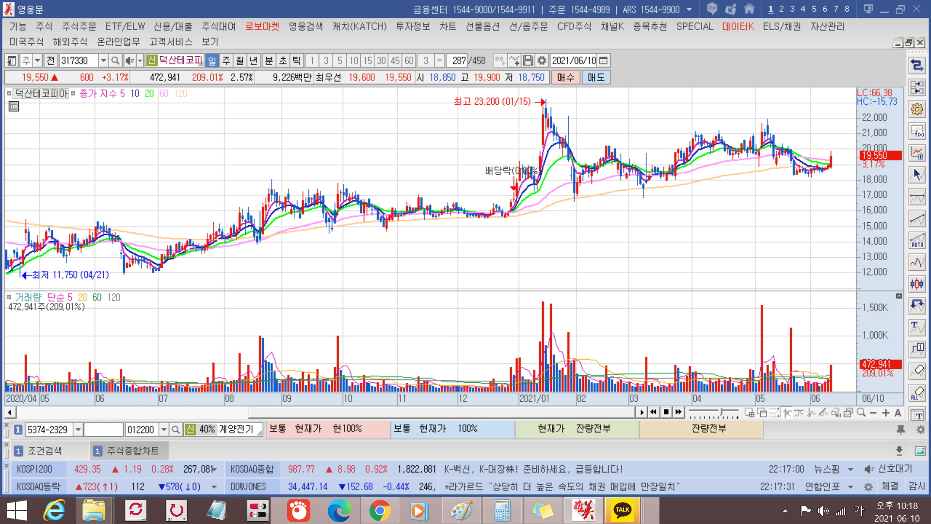Open the calendar date picker icon
This screenshot has width=931, height=524.
(x=604, y=61)
